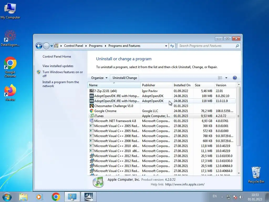Click the Chessmaster Challenge icon
This screenshot has width=269, height=202.
92,106
